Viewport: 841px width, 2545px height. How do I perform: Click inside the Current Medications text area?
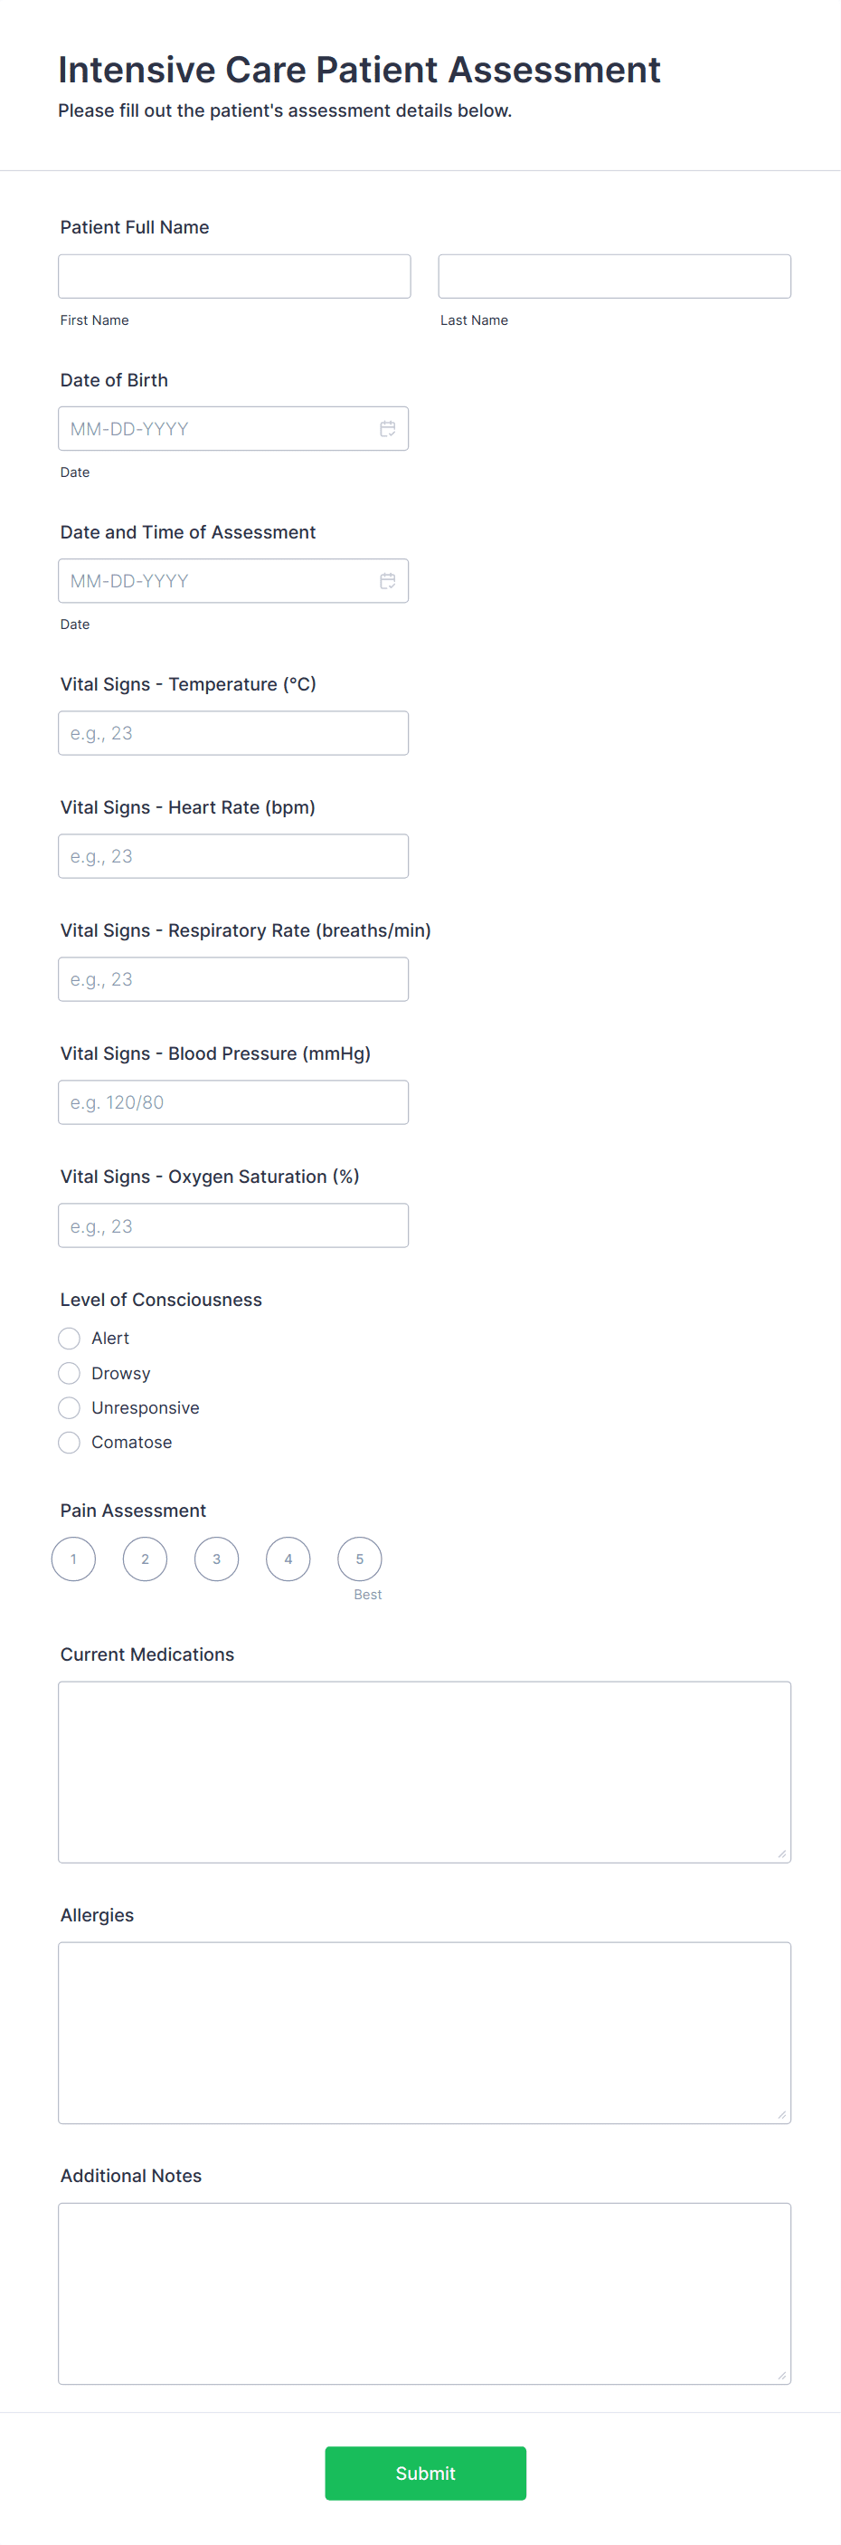[x=424, y=1771]
